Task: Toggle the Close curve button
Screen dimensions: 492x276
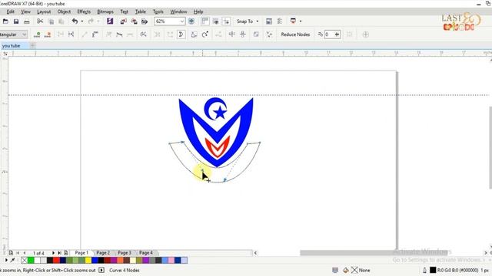Action: 181,34
